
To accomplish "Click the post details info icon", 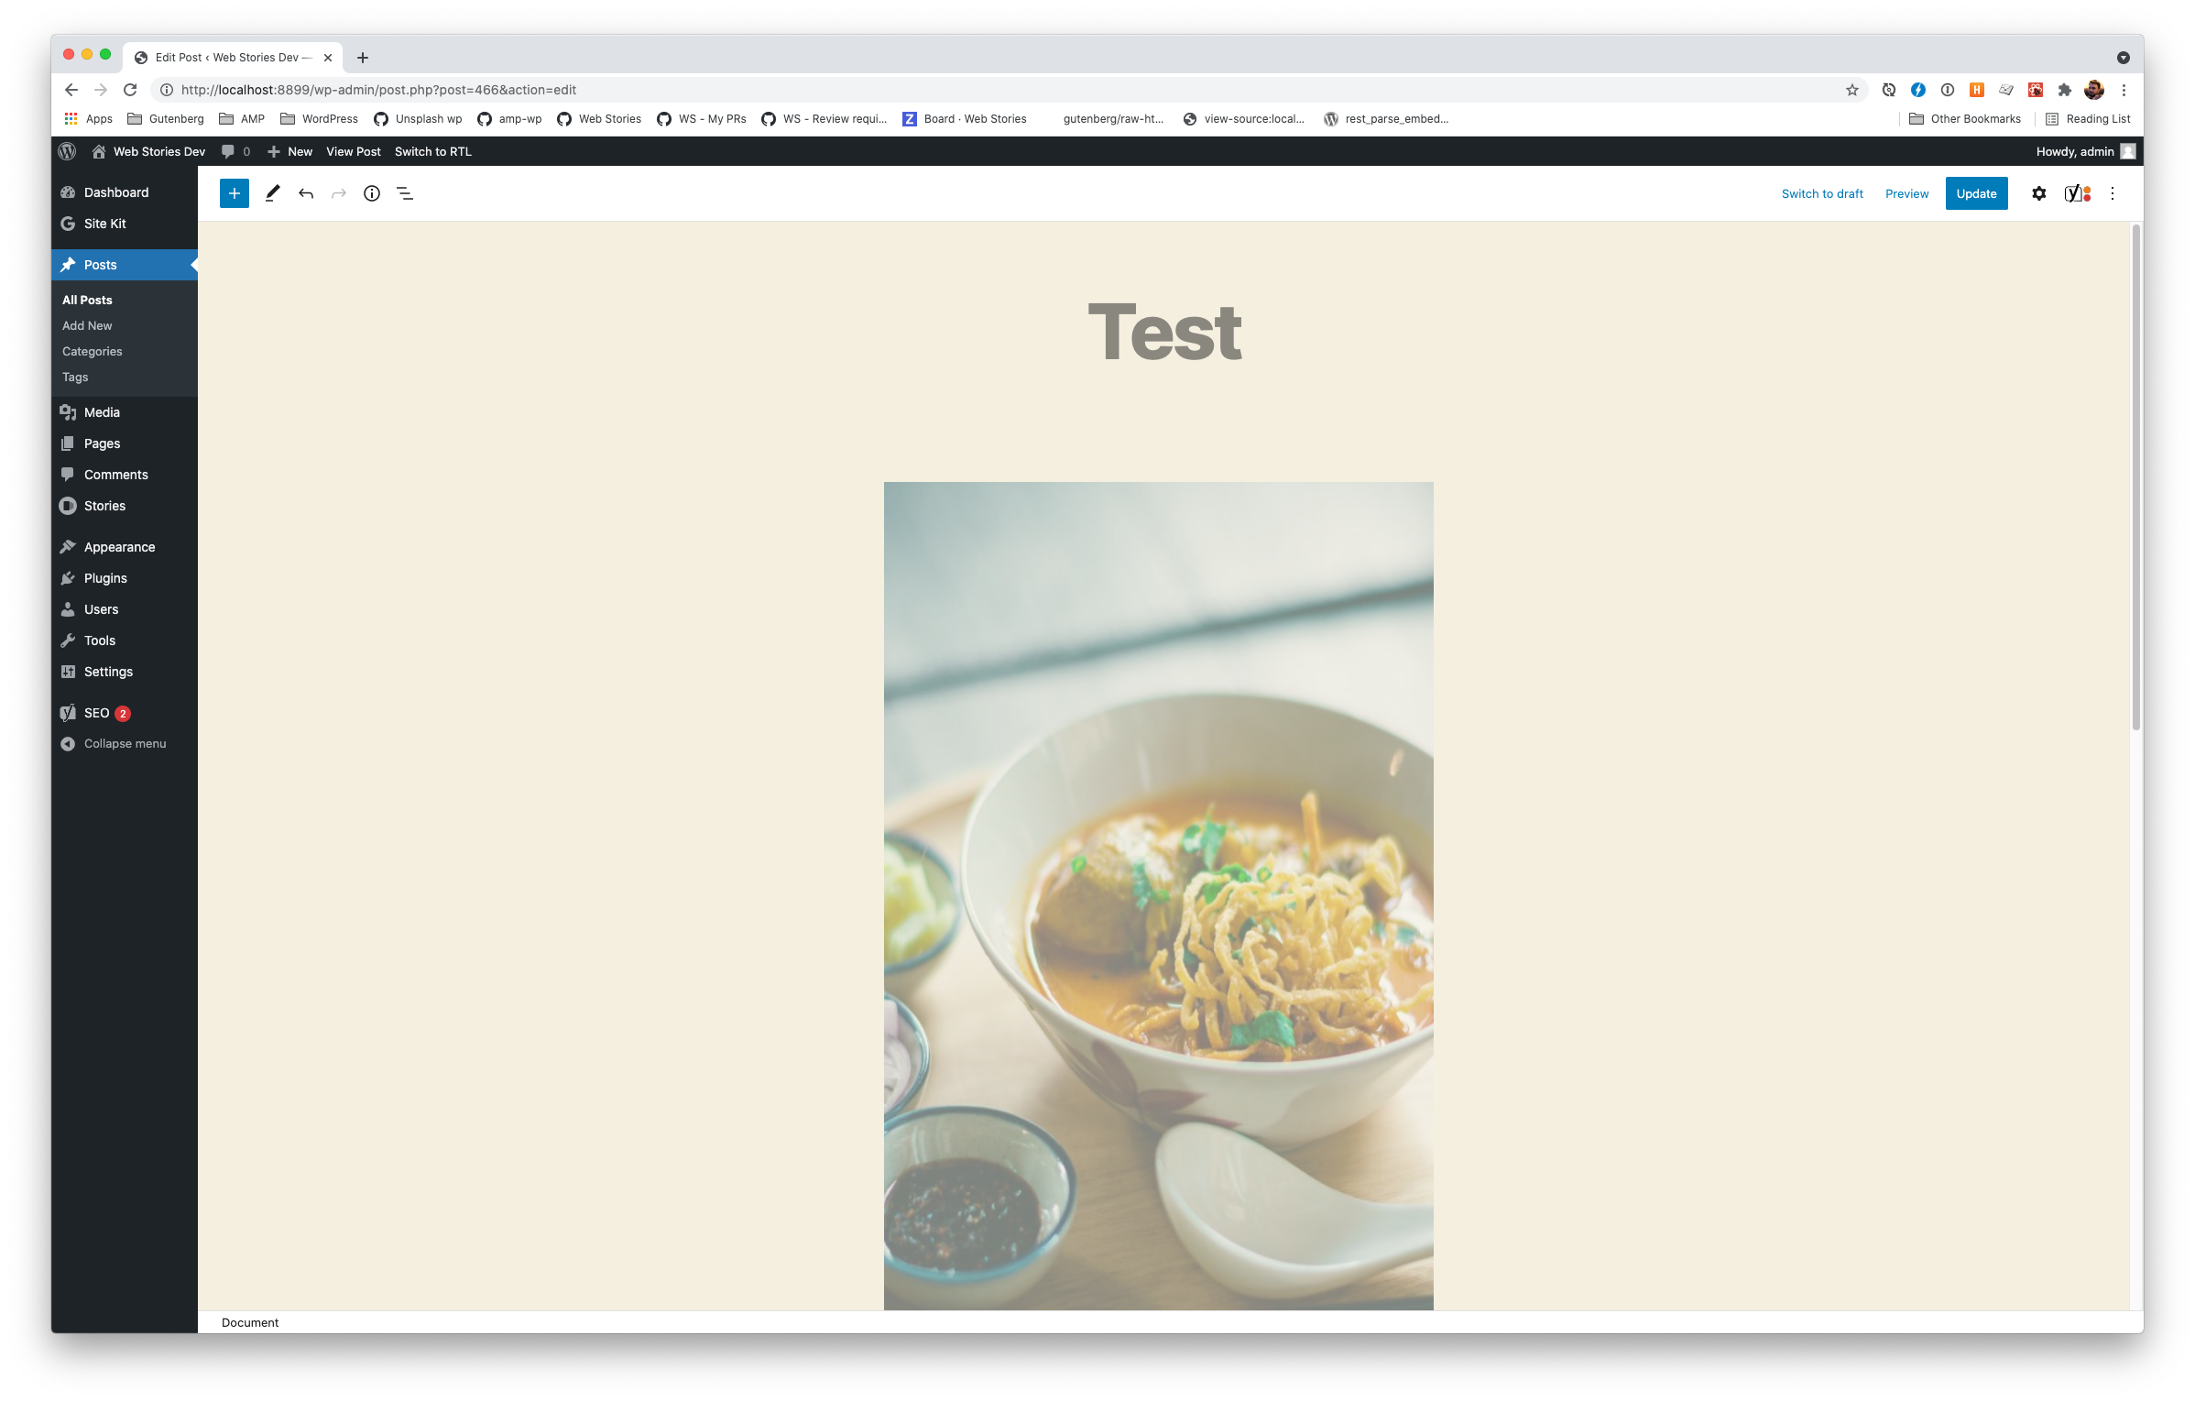I will click(x=371, y=193).
